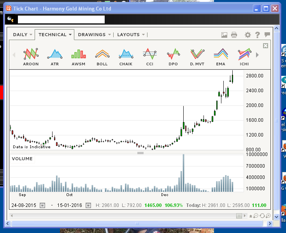Add the AROON indicator
The height and width of the screenshot is (233, 286).
[31, 57]
